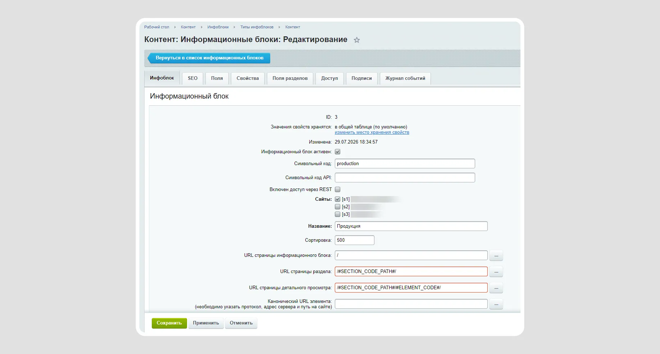The height and width of the screenshot is (354, 660).
Task: Open the Свойства tab
Action: point(247,78)
